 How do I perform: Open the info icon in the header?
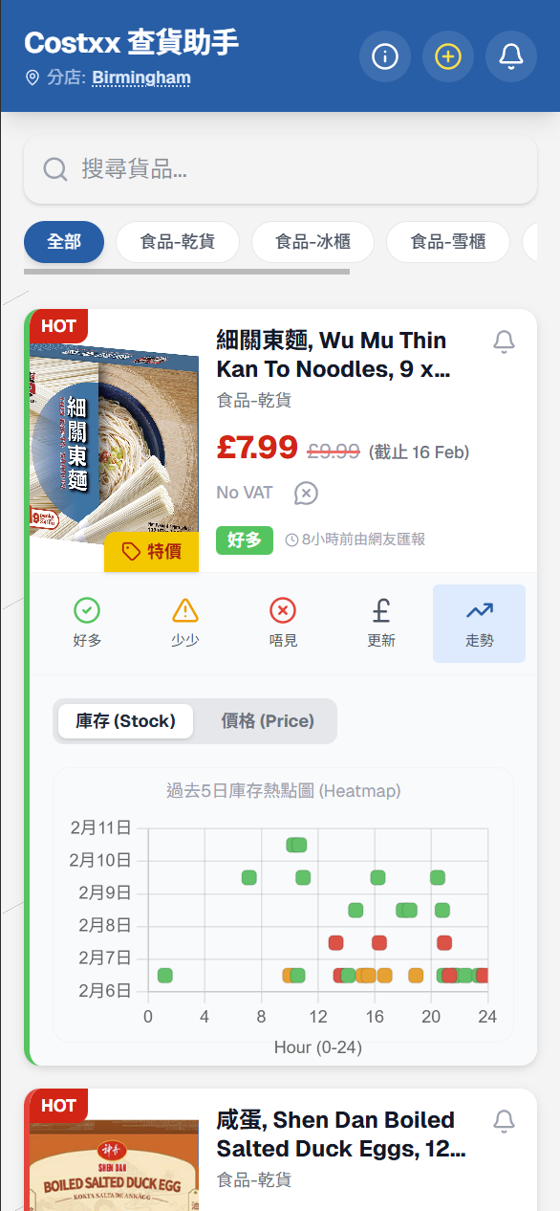pyautogui.click(x=385, y=57)
